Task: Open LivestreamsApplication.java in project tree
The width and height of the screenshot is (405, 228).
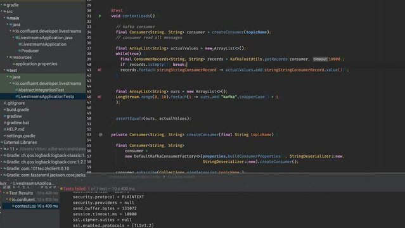Action: [x=46, y=38]
